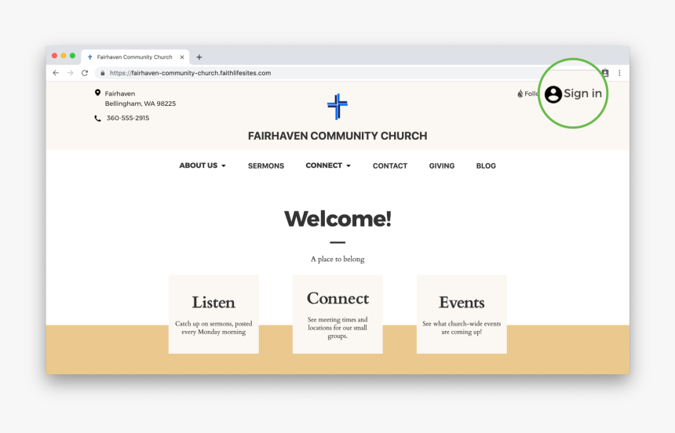Screen dimensions: 675x433
Task: Click the Chrome profile icon in toolbar
Action: (x=605, y=73)
